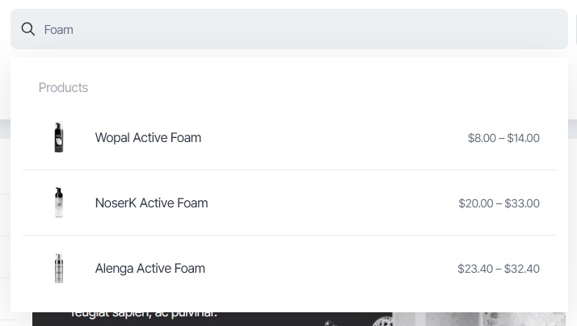Open the Alenga Active Foam bottle thumbnail
Screen dimensions: 577x326
[x=59, y=269]
